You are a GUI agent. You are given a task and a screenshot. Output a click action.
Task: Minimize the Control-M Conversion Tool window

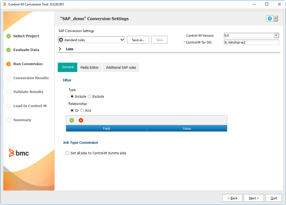point(254,4)
